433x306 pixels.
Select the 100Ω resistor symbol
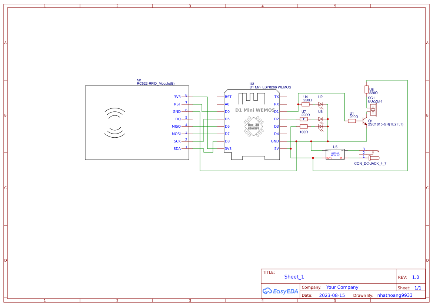coord(304,126)
